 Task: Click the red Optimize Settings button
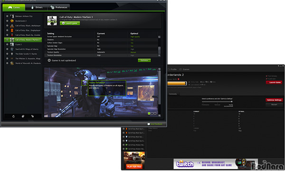(274, 100)
